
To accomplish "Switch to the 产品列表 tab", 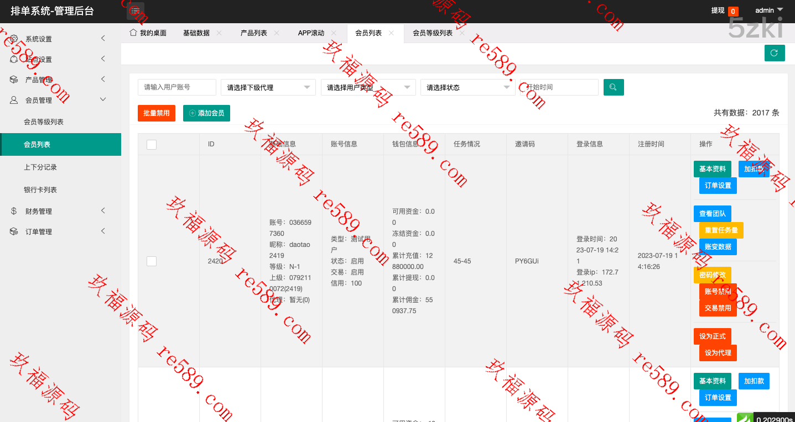I will 253,33.
